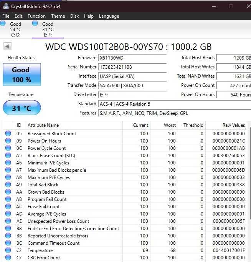The height and width of the screenshot is (262, 251).
Task: Click status icon for Reassigned Block Count
Action: pos(8,133)
